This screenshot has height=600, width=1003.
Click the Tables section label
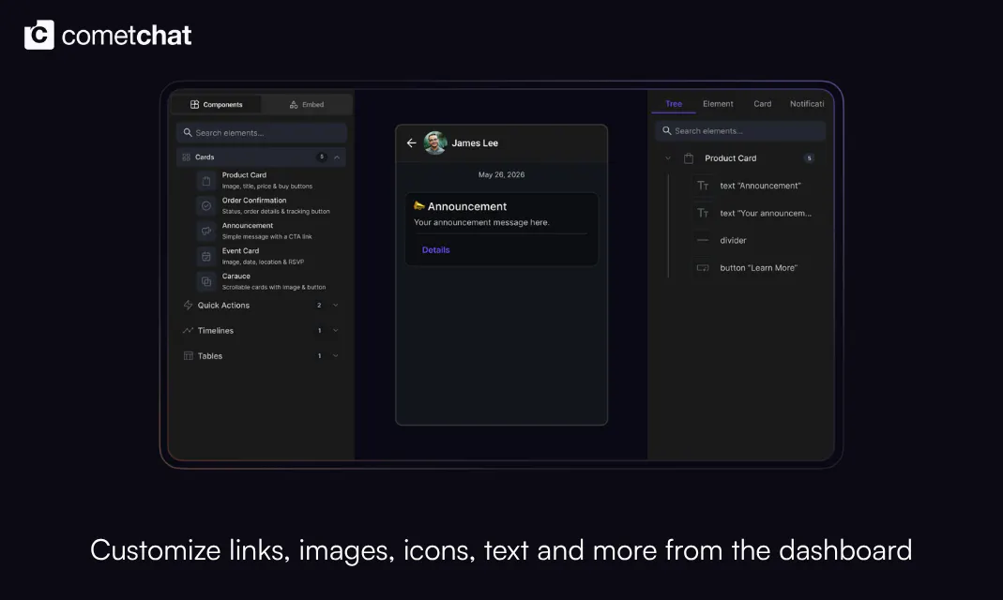click(x=210, y=356)
